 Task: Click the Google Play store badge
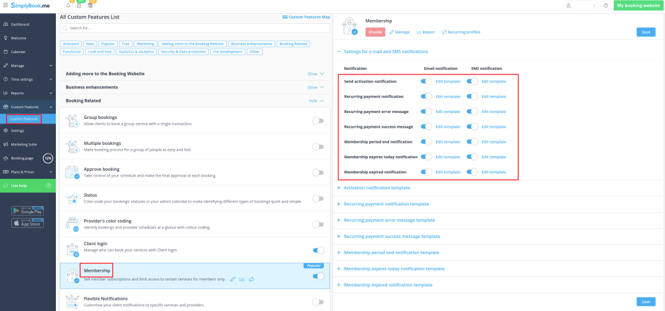[x=28, y=211]
